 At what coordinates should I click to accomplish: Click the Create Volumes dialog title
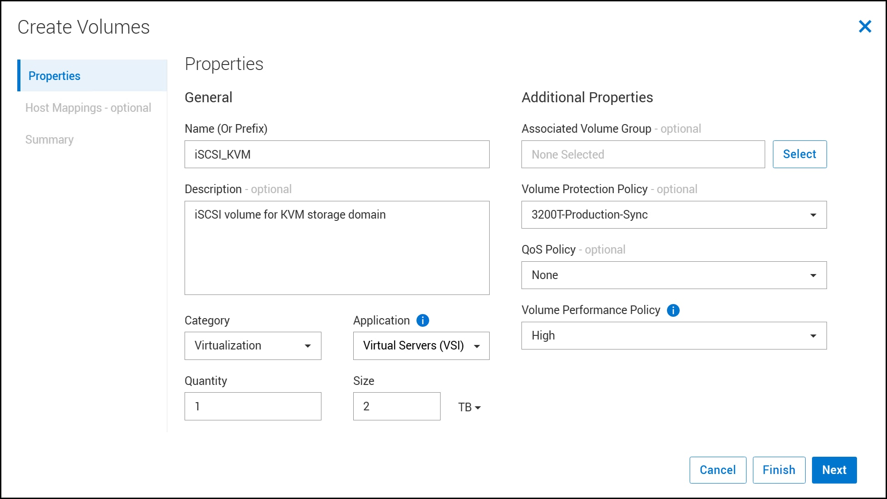[x=84, y=27]
